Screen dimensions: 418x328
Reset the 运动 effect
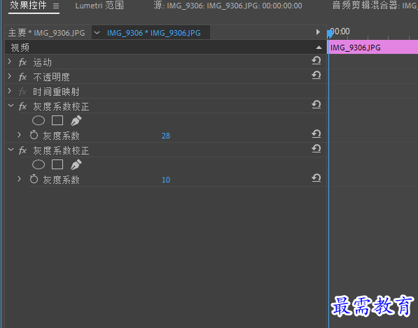click(x=316, y=61)
